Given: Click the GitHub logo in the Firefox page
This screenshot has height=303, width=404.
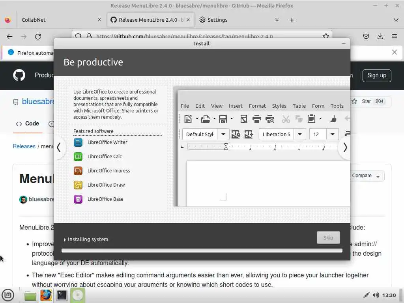Looking at the screenshot, I should [x=19, y=75].
